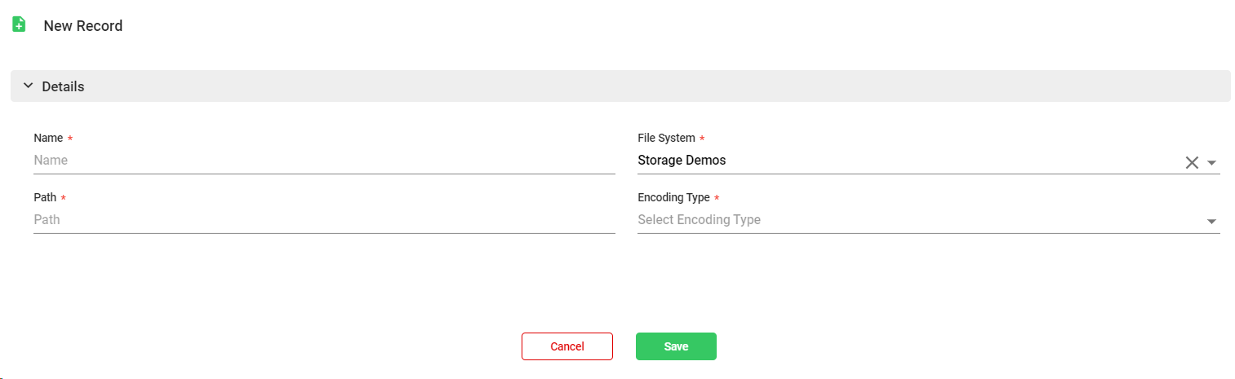Collapse the Details section using its chevron
Image resolution: width=1235 pixels, height=379 pixels.
pyautogui.click(x=28, y=86)
